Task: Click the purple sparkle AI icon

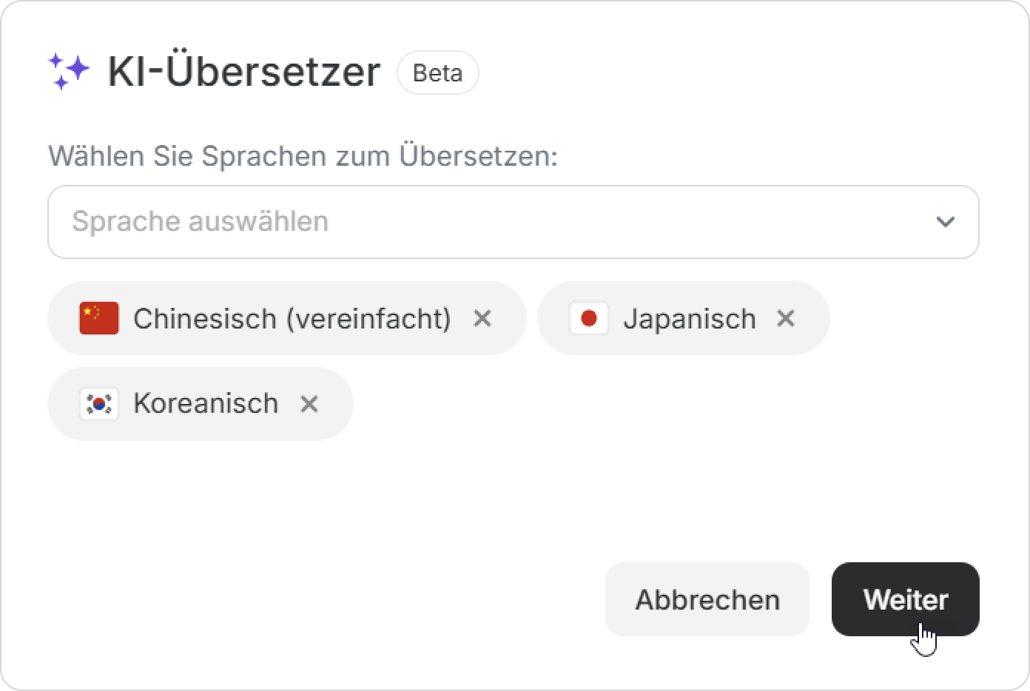Action: coord(68,72)
